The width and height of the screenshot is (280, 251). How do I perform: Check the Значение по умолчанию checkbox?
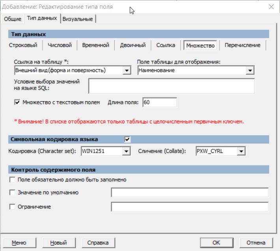[12, 193]
